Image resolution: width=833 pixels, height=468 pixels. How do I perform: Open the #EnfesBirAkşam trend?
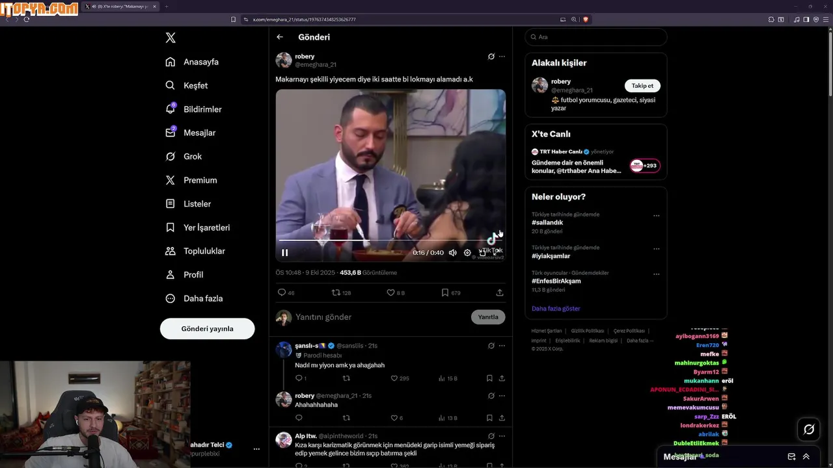[556, 281]
